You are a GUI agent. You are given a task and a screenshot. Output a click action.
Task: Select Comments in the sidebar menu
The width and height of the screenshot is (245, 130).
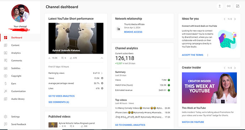click(x=20, y=60)
